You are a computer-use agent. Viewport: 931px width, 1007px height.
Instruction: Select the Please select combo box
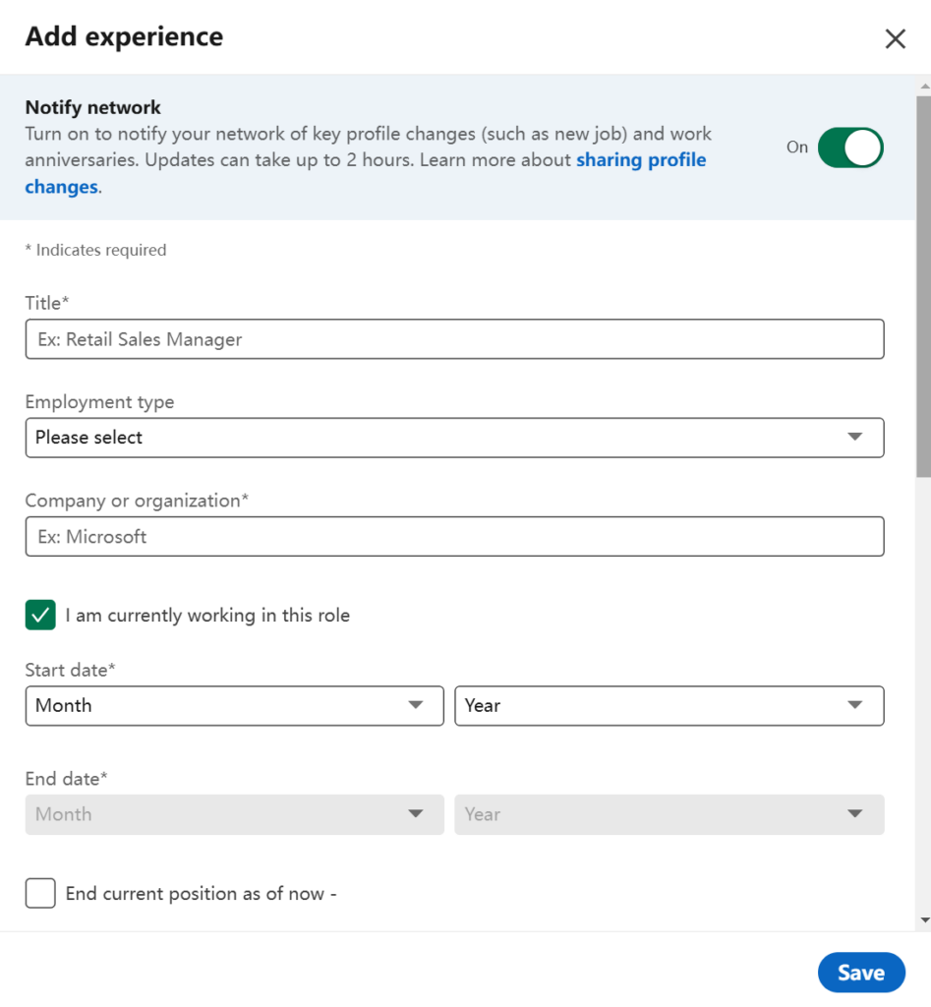[454, 438]
